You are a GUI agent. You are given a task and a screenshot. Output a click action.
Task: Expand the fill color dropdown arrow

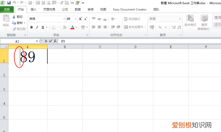[68, 27]
